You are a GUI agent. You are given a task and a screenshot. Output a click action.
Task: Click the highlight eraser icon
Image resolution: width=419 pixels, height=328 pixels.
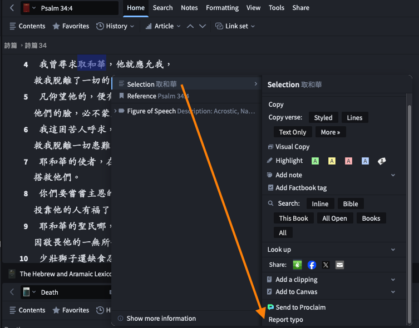point(382,161)
